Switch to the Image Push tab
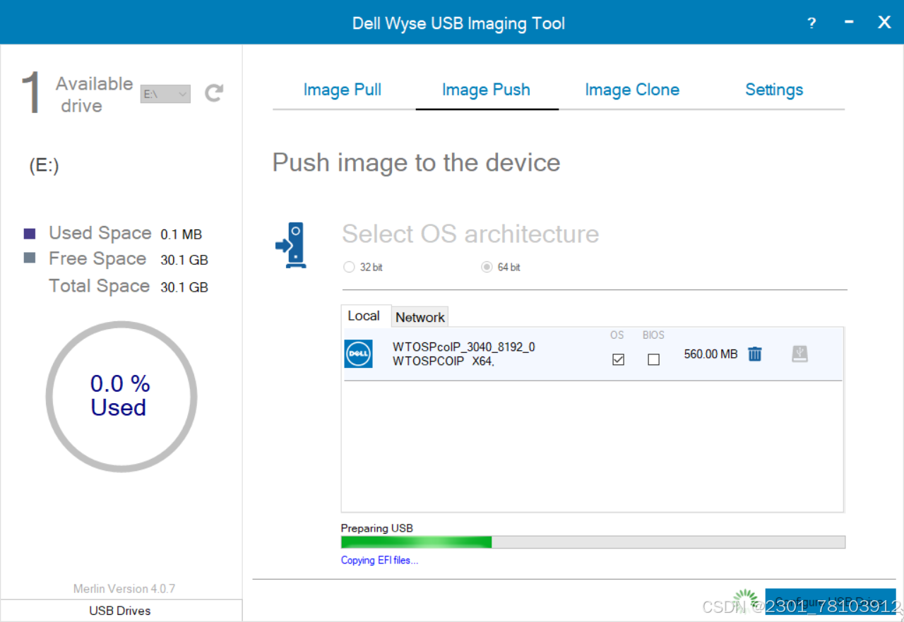This screenshot has height=622, width=904. (x=486, y=90)
